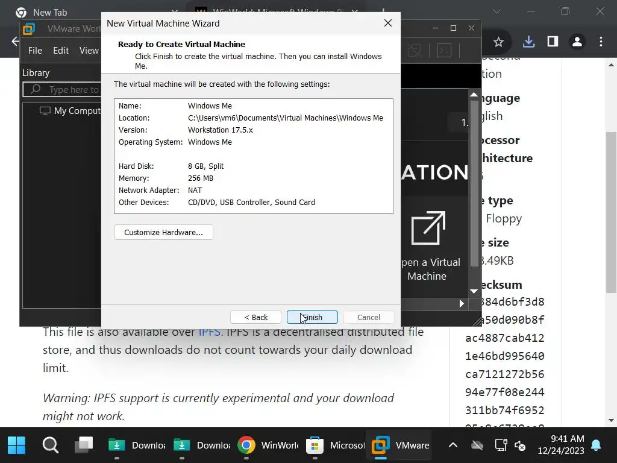Viewport: 617px width, 463px height.
Task: Click the network tray icon
Action: 501,446
